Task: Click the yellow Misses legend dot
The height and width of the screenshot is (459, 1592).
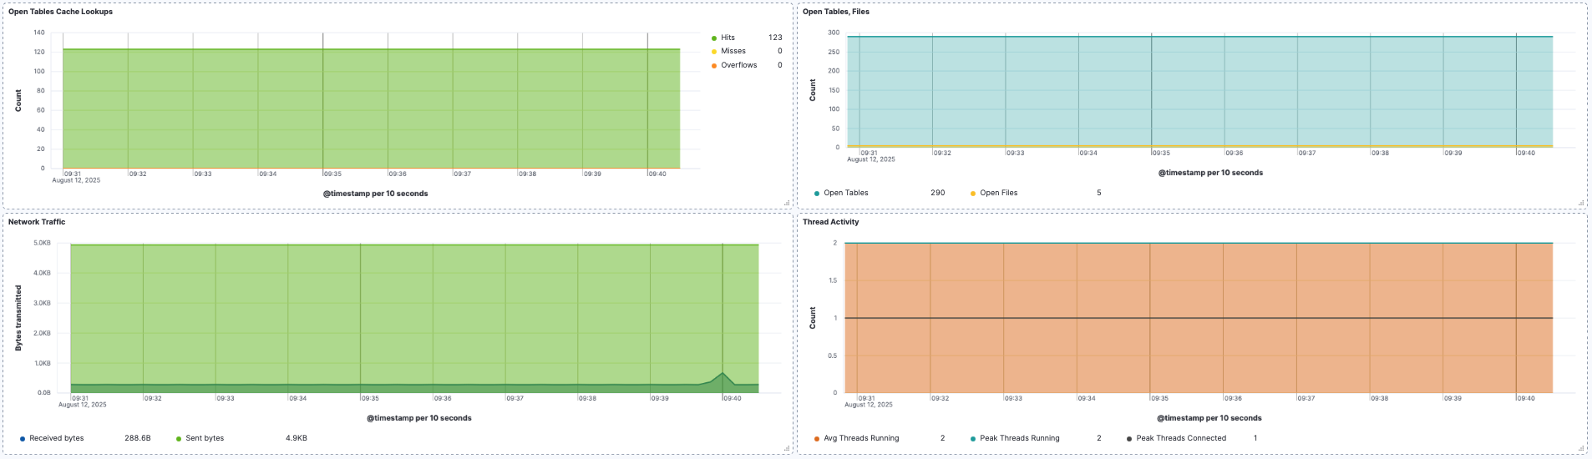Action: tap(713, 52)
